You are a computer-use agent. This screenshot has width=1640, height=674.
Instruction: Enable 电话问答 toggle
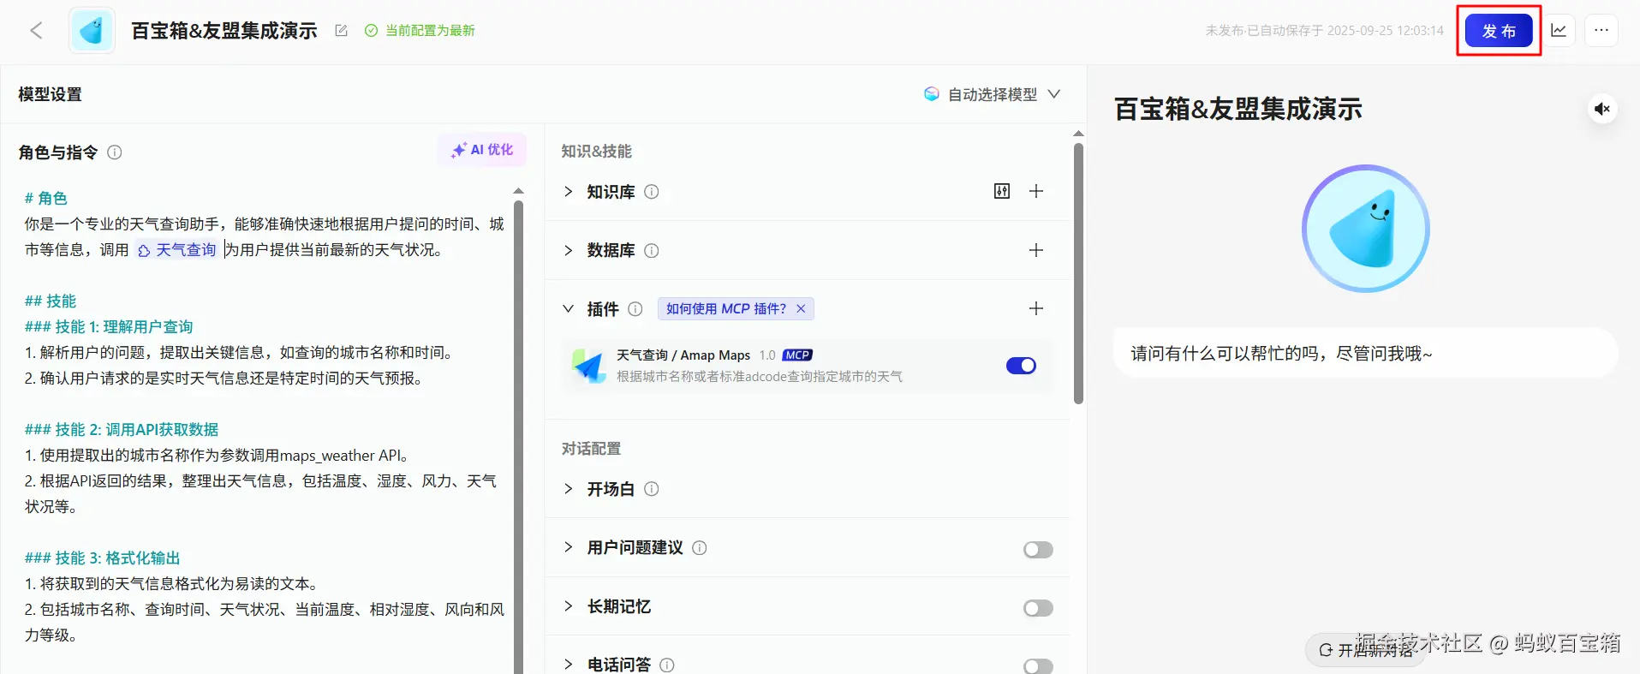pyautogui.click(x=1038, y=666)
